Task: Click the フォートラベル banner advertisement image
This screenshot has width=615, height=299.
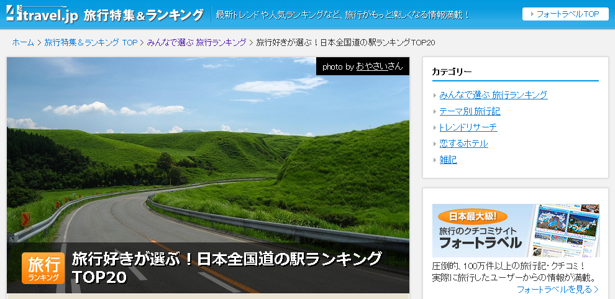Action: tap(516, 230)
